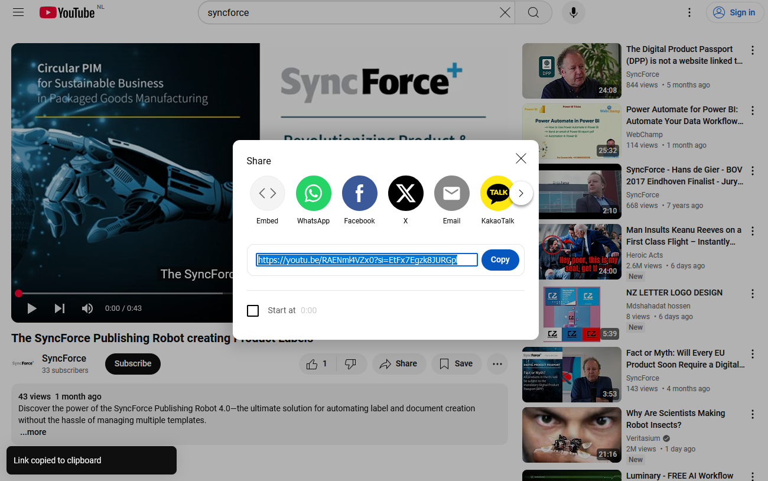Click the share URL text field
Image resolution: width=768 pixels, height=481 pixels.
tap(367, 260)
